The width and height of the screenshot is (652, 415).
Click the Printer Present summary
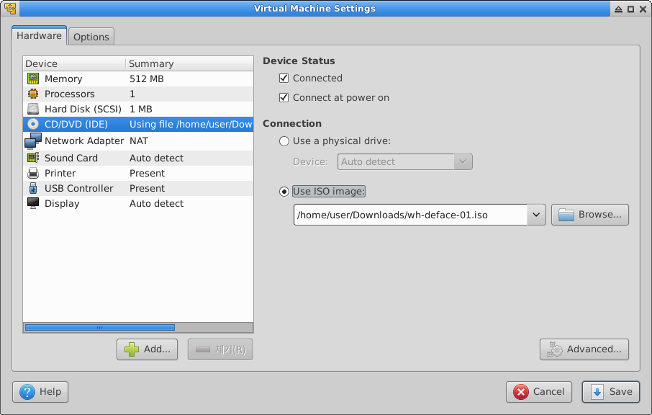147,173
